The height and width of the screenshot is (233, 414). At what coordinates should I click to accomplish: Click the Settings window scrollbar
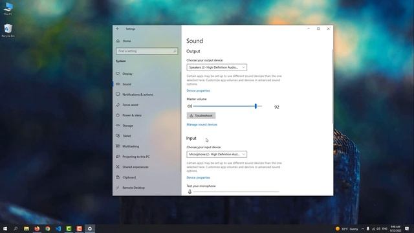332,86
